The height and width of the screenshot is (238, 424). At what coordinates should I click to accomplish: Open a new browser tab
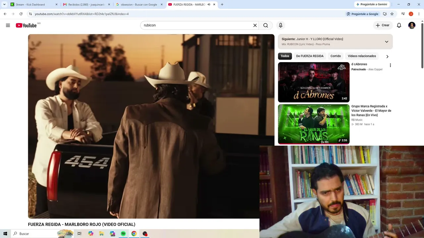click(x=222, y=5)
